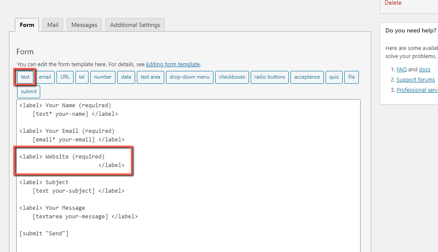Insert a text field tag
The width and height of the screenshot is (438, 252).
pyautogui.click(x=25, y=77)
